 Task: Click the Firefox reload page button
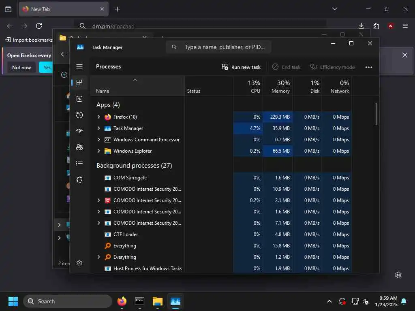(x=39, y=26)
